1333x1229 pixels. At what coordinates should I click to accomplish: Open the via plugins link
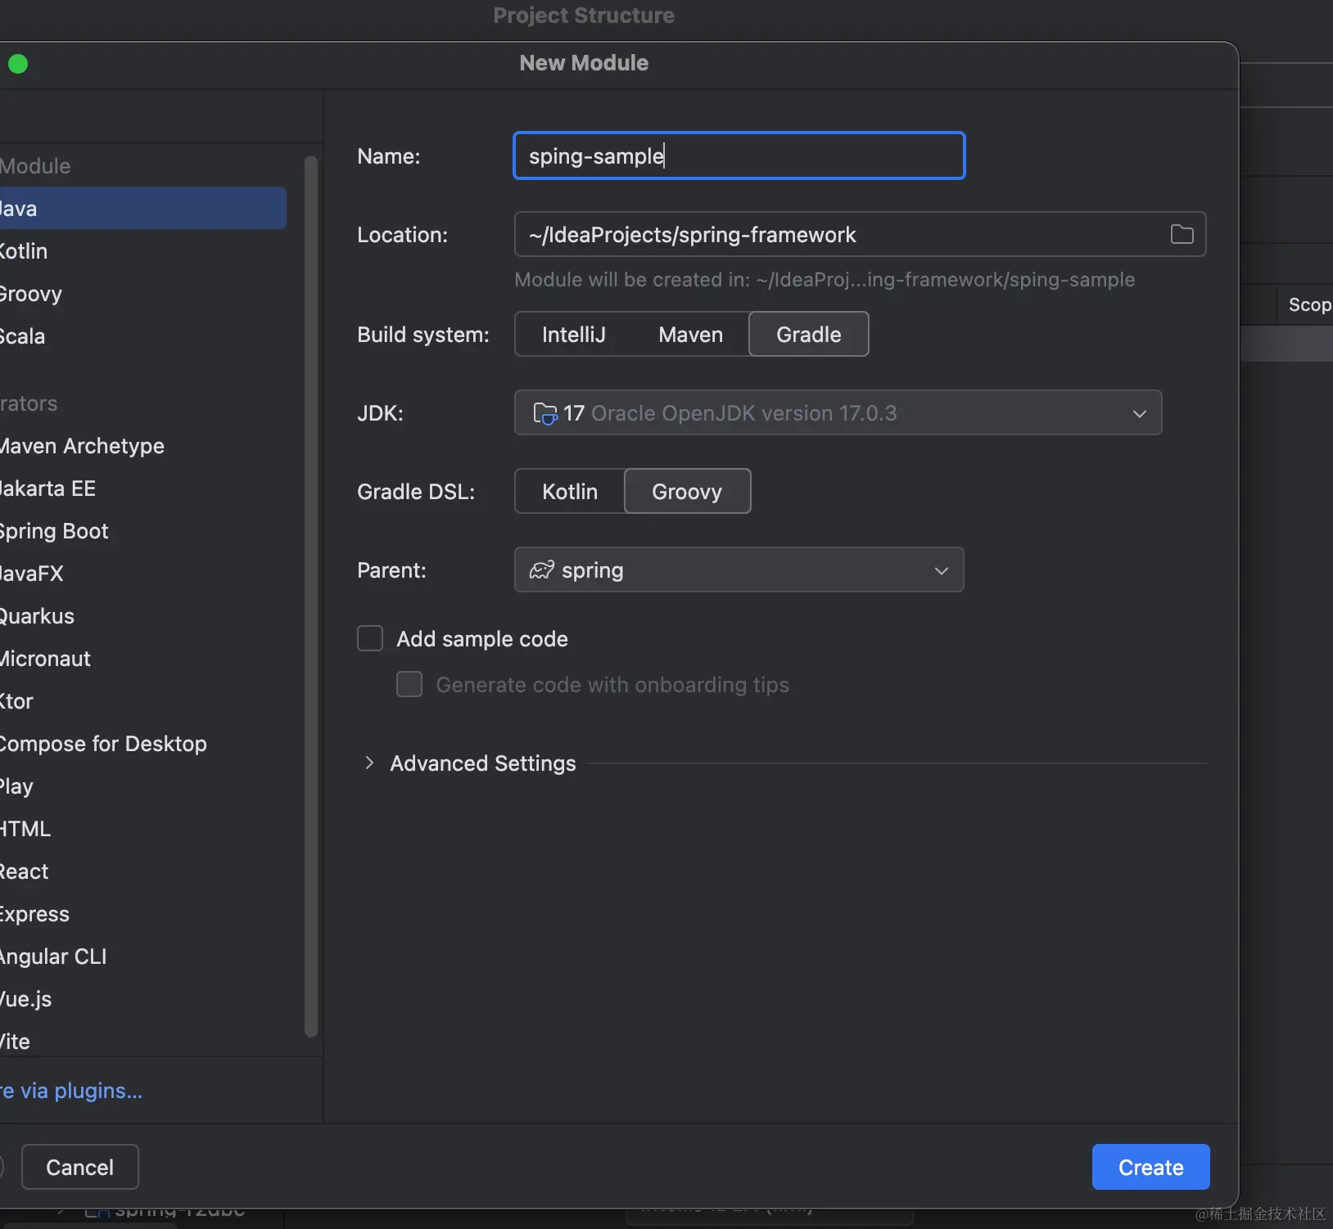[x=74, y=1091]
